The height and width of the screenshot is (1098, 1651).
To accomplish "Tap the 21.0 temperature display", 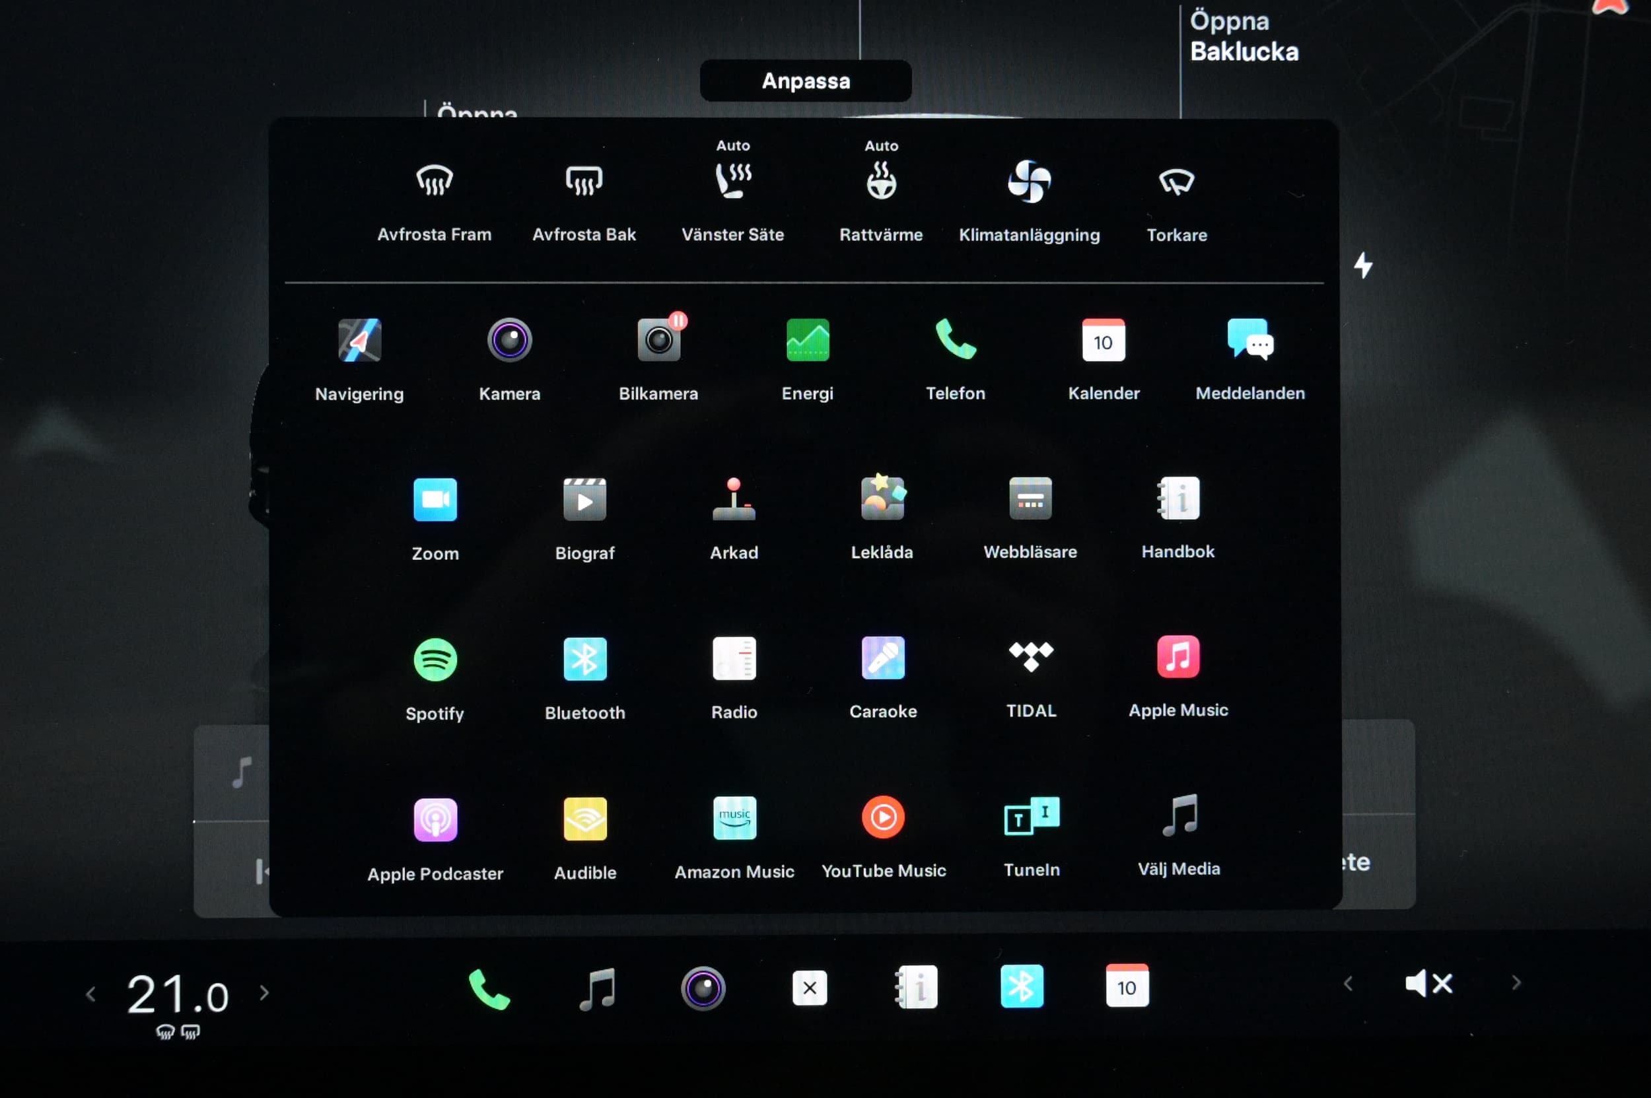I will (x=178, y=995).
